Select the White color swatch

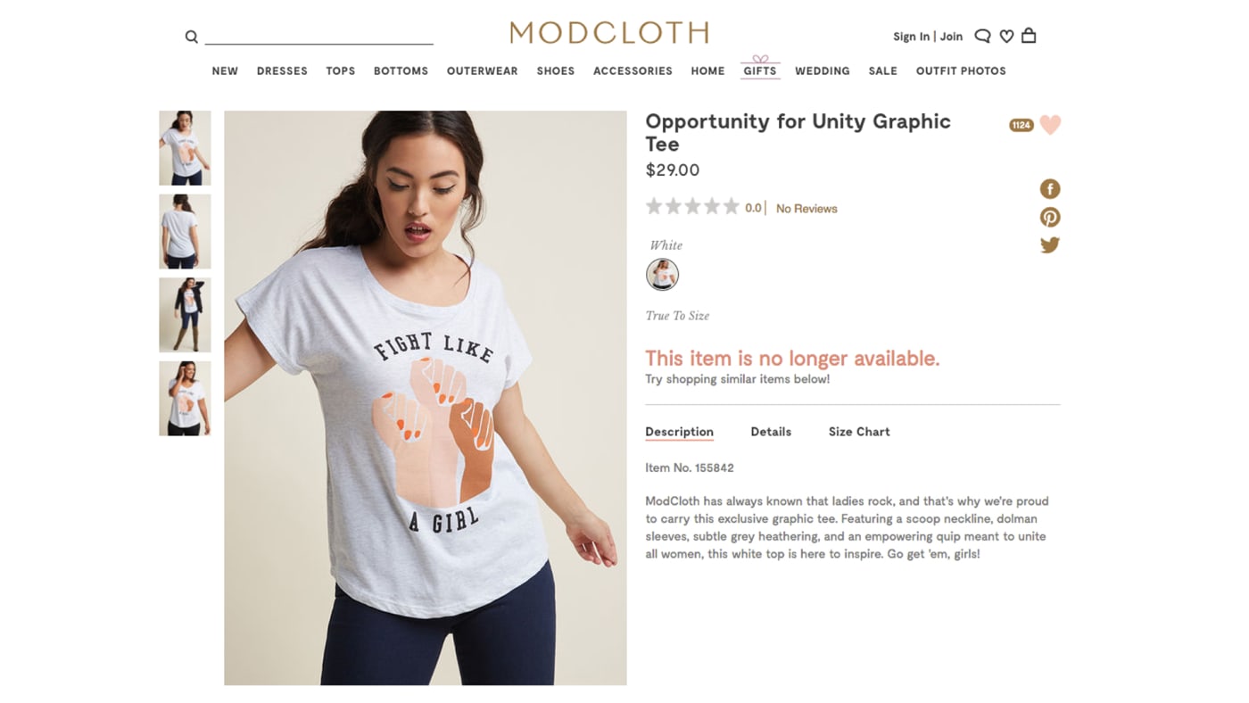click(x=662, y=274)
